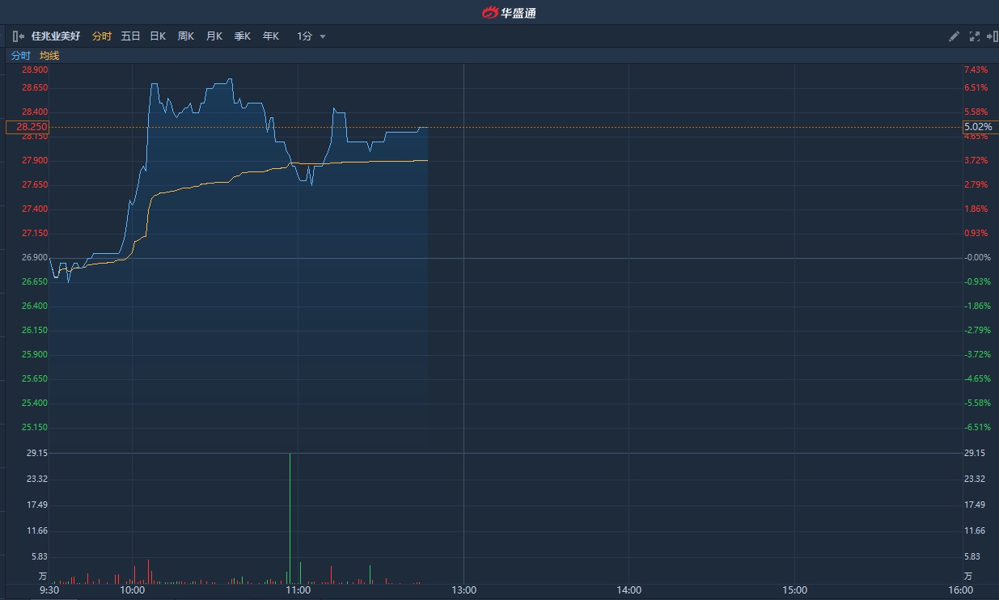Click the 13:00 time axis marker

pyautogui.click(x=464, y=590)
